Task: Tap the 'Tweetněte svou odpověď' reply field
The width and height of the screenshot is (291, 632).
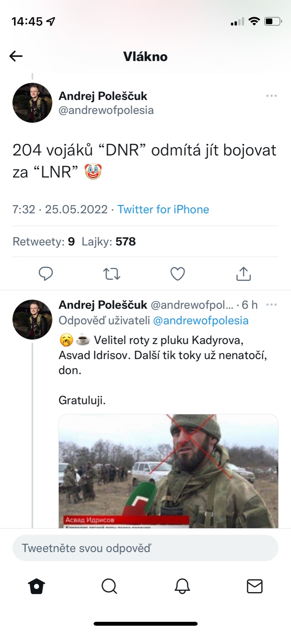Action: tap(145, 548)
